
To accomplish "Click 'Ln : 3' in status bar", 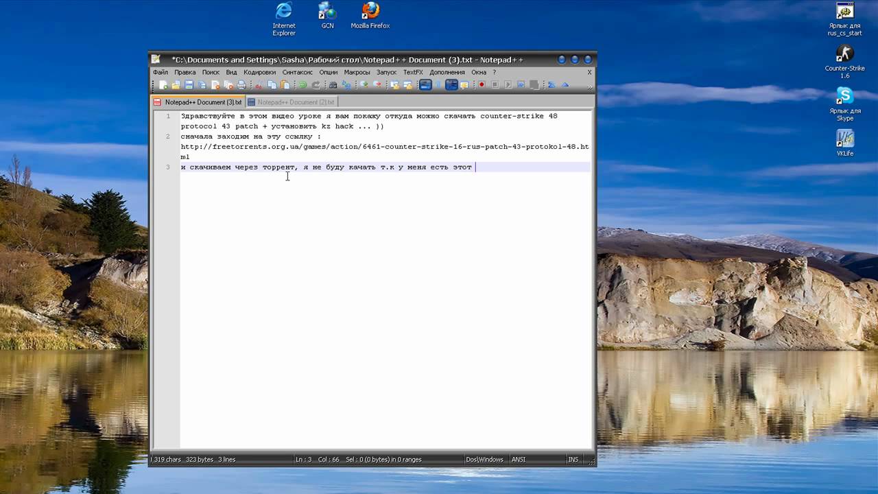I will [x=303, y=460].
